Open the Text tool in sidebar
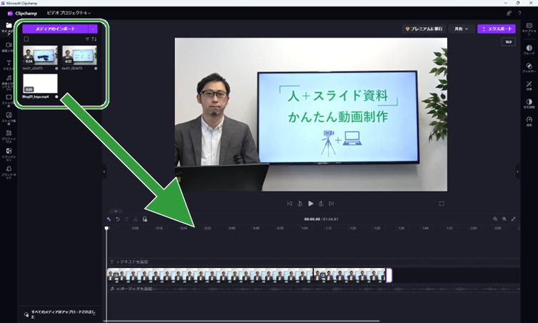 9,65
